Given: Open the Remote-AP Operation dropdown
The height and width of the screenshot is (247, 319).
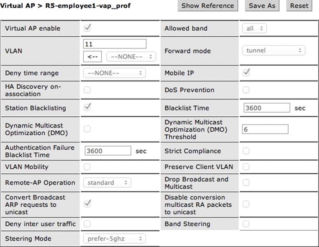Looking at the screenshot, I should [x=107, y=183].
